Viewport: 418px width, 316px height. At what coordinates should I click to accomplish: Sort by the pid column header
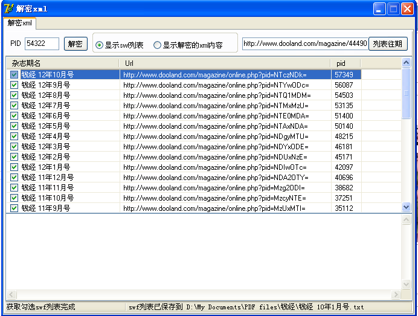pos(346,63)
